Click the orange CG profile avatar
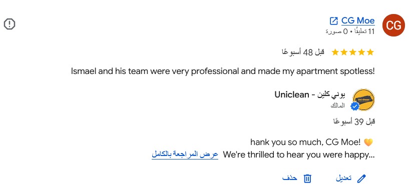The image size is (414, 196). tap(393, 25)
